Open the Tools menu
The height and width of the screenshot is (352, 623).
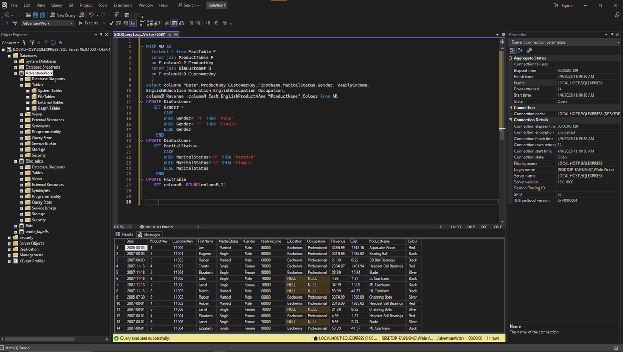[x=103, y=5]
